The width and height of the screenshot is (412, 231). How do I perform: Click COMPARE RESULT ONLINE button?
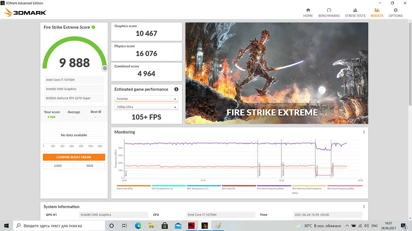click(x=74, y=157)
